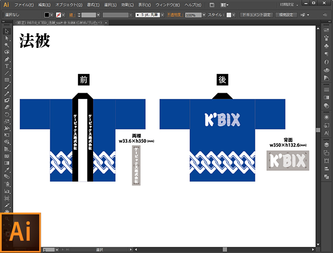Select the Blend tool
This screenshot has width=333, height=253.
(7, 177)
